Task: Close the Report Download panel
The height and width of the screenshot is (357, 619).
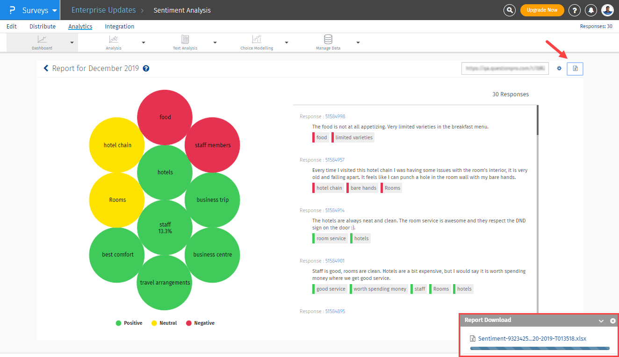Action: pos(612,321)
